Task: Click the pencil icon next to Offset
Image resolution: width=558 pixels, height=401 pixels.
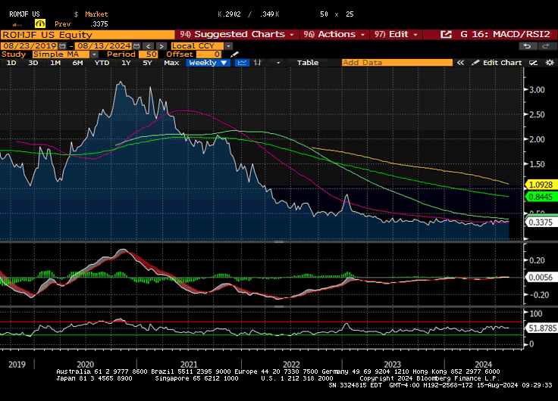Action: pyautogui.click(x=234, y=54)
